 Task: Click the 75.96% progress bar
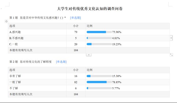pyautogui.click(x=99, y=32)
